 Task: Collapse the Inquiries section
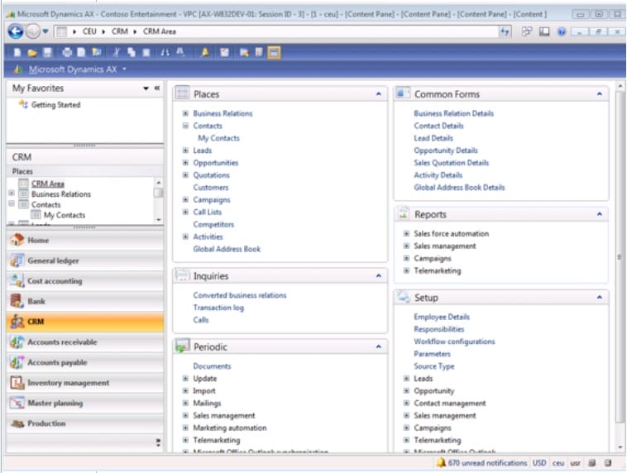point(378,276)
